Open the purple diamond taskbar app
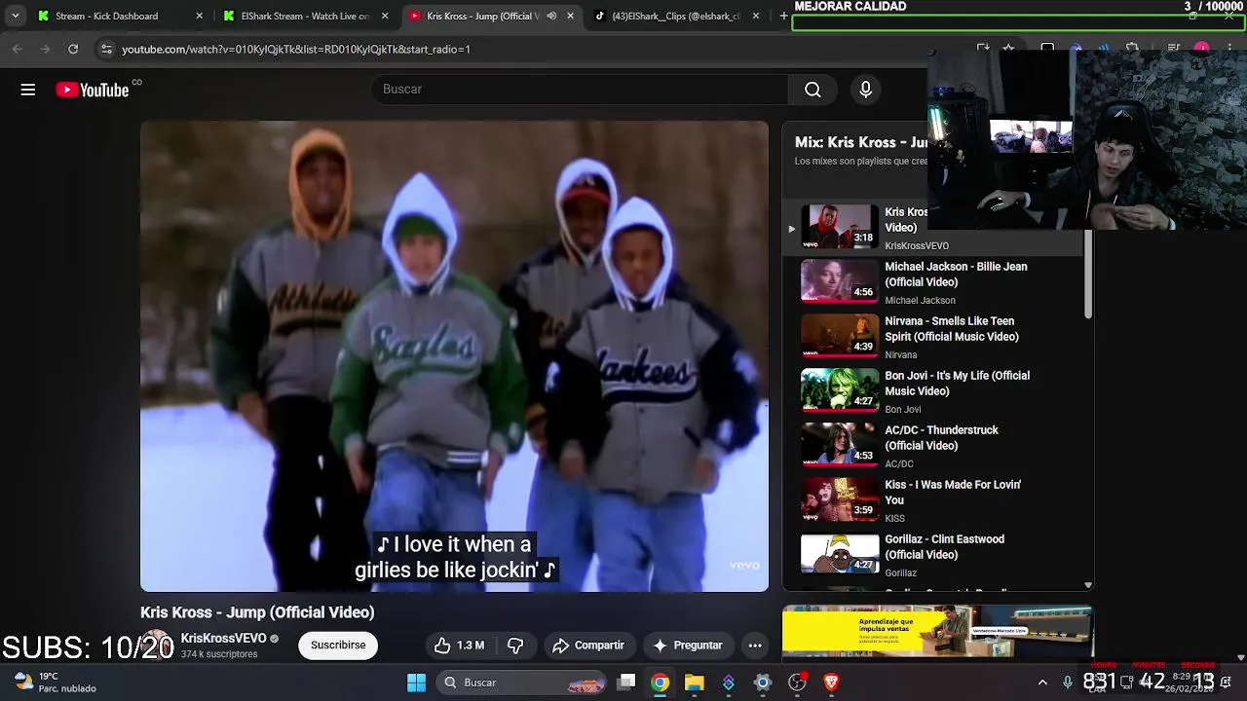 point(729,683)
